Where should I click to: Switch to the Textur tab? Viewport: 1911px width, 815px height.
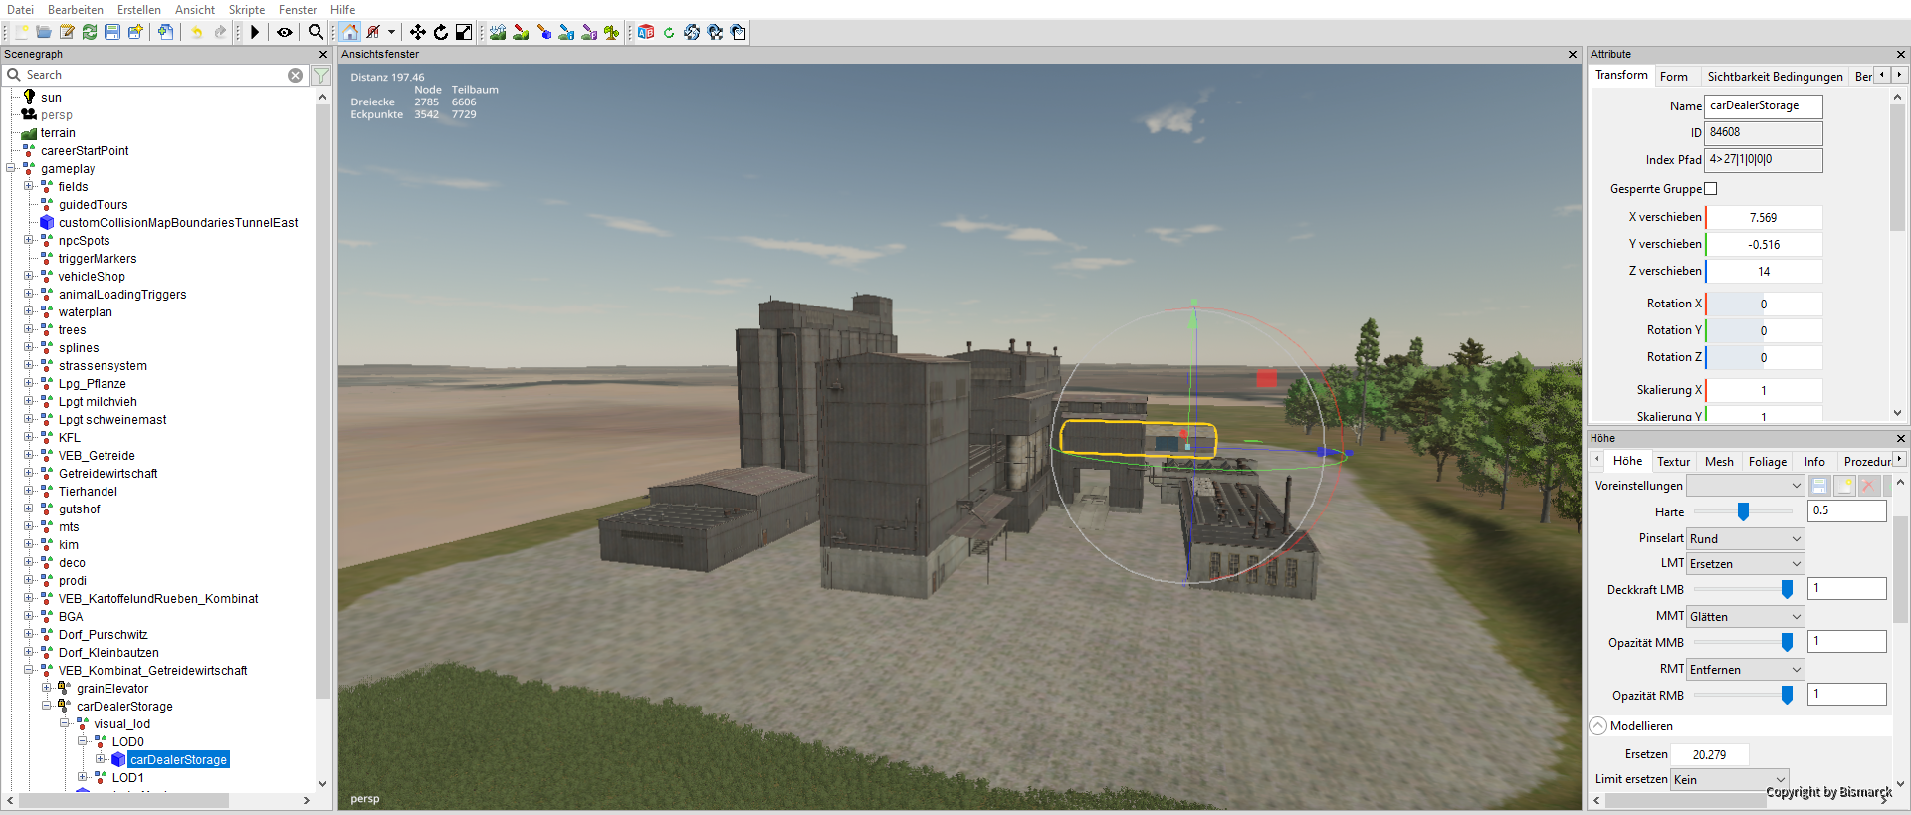(x=1673, y=461)
